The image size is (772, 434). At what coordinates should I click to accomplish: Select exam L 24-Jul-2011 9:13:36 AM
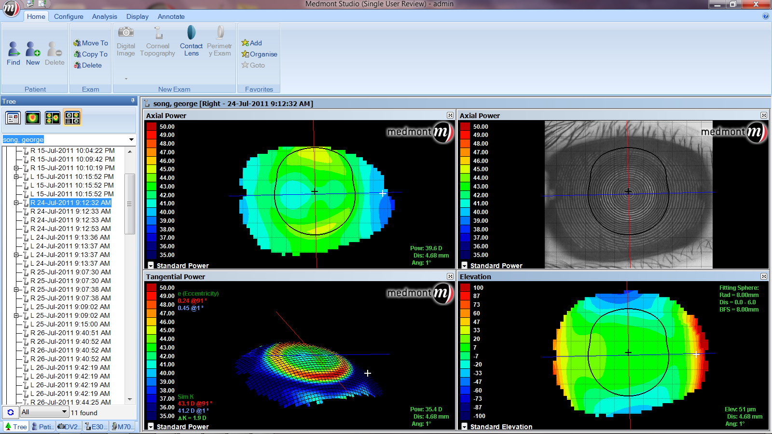pyautogui.click(x=70, y=237)
